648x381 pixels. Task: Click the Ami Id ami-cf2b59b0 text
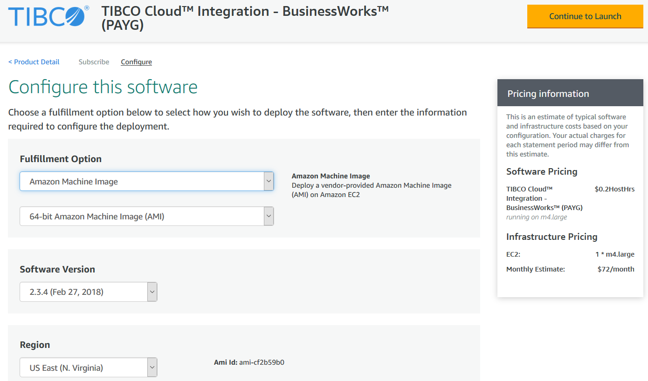pyautogui.click(x=249, y=362)
